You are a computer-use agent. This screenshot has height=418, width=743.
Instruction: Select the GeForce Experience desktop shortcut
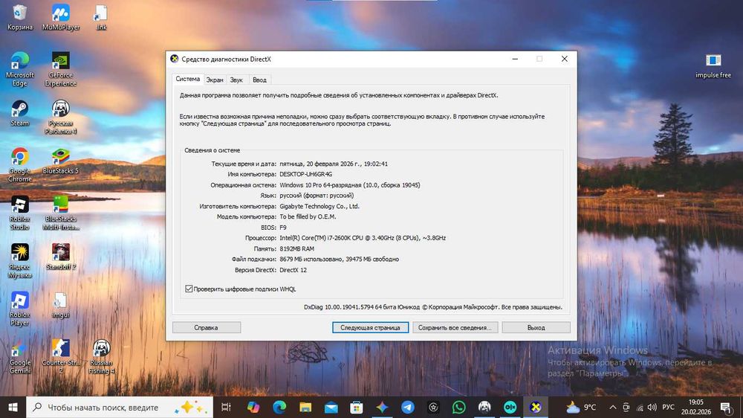point(61,69)
